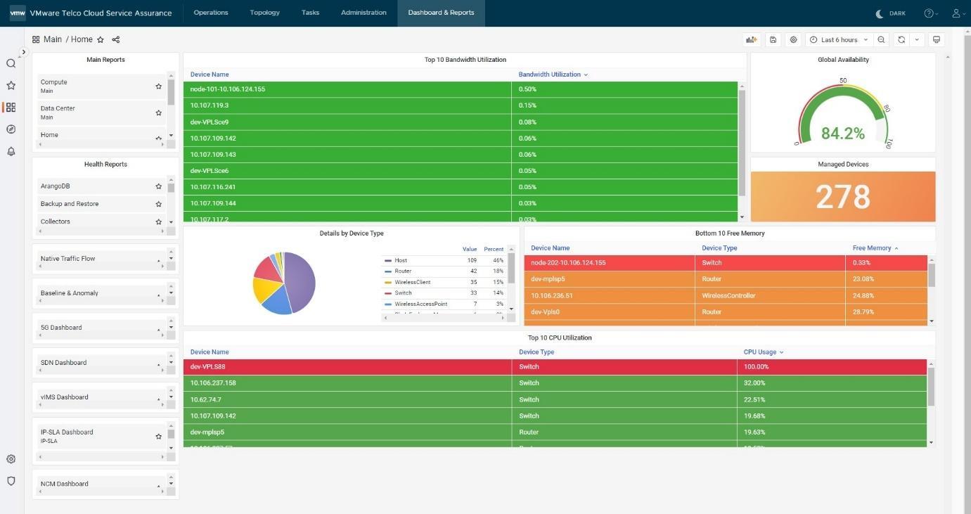
Task: Click the Main breadcrumb link
Action: 53,40
